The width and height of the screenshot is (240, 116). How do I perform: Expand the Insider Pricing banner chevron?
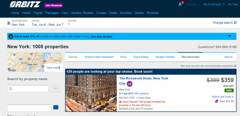point(230,36)
